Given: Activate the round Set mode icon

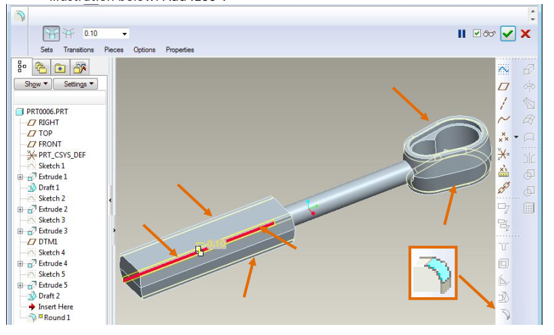Looking at the screenshot, I should pos(51,34).
